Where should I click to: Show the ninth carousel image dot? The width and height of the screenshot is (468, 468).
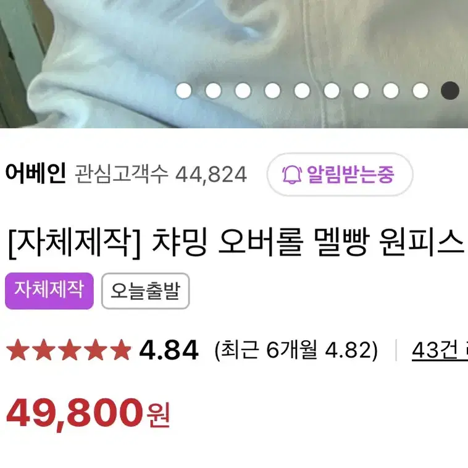(420, 90)
